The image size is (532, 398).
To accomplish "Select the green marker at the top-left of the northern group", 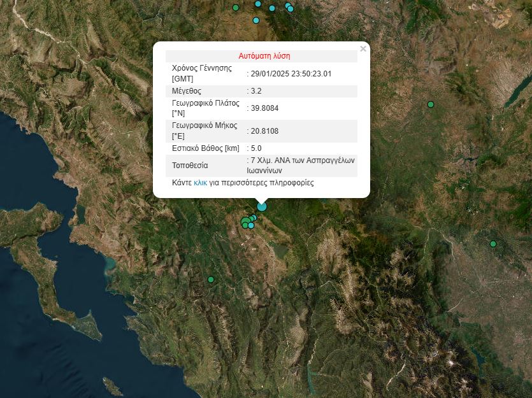I will [236, 8].
